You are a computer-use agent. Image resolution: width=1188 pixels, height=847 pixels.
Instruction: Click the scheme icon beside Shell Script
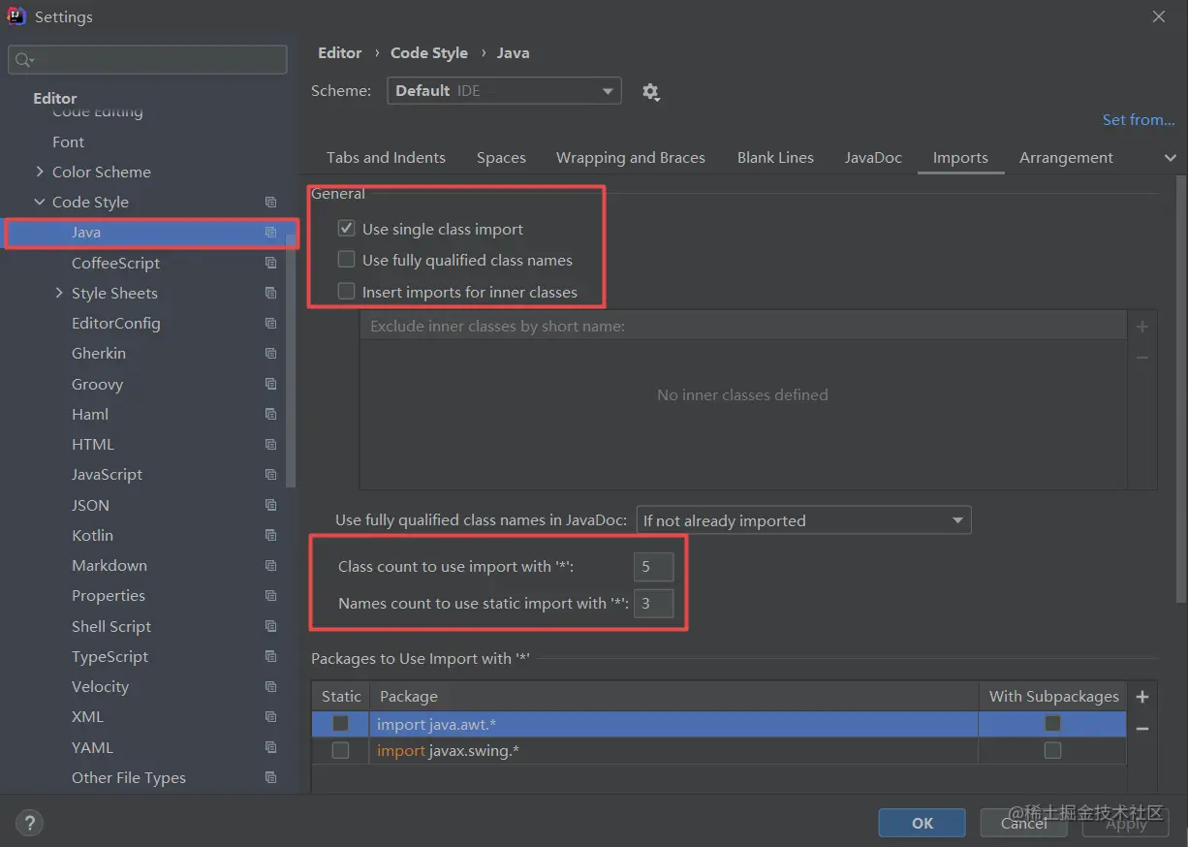[270, 626]
